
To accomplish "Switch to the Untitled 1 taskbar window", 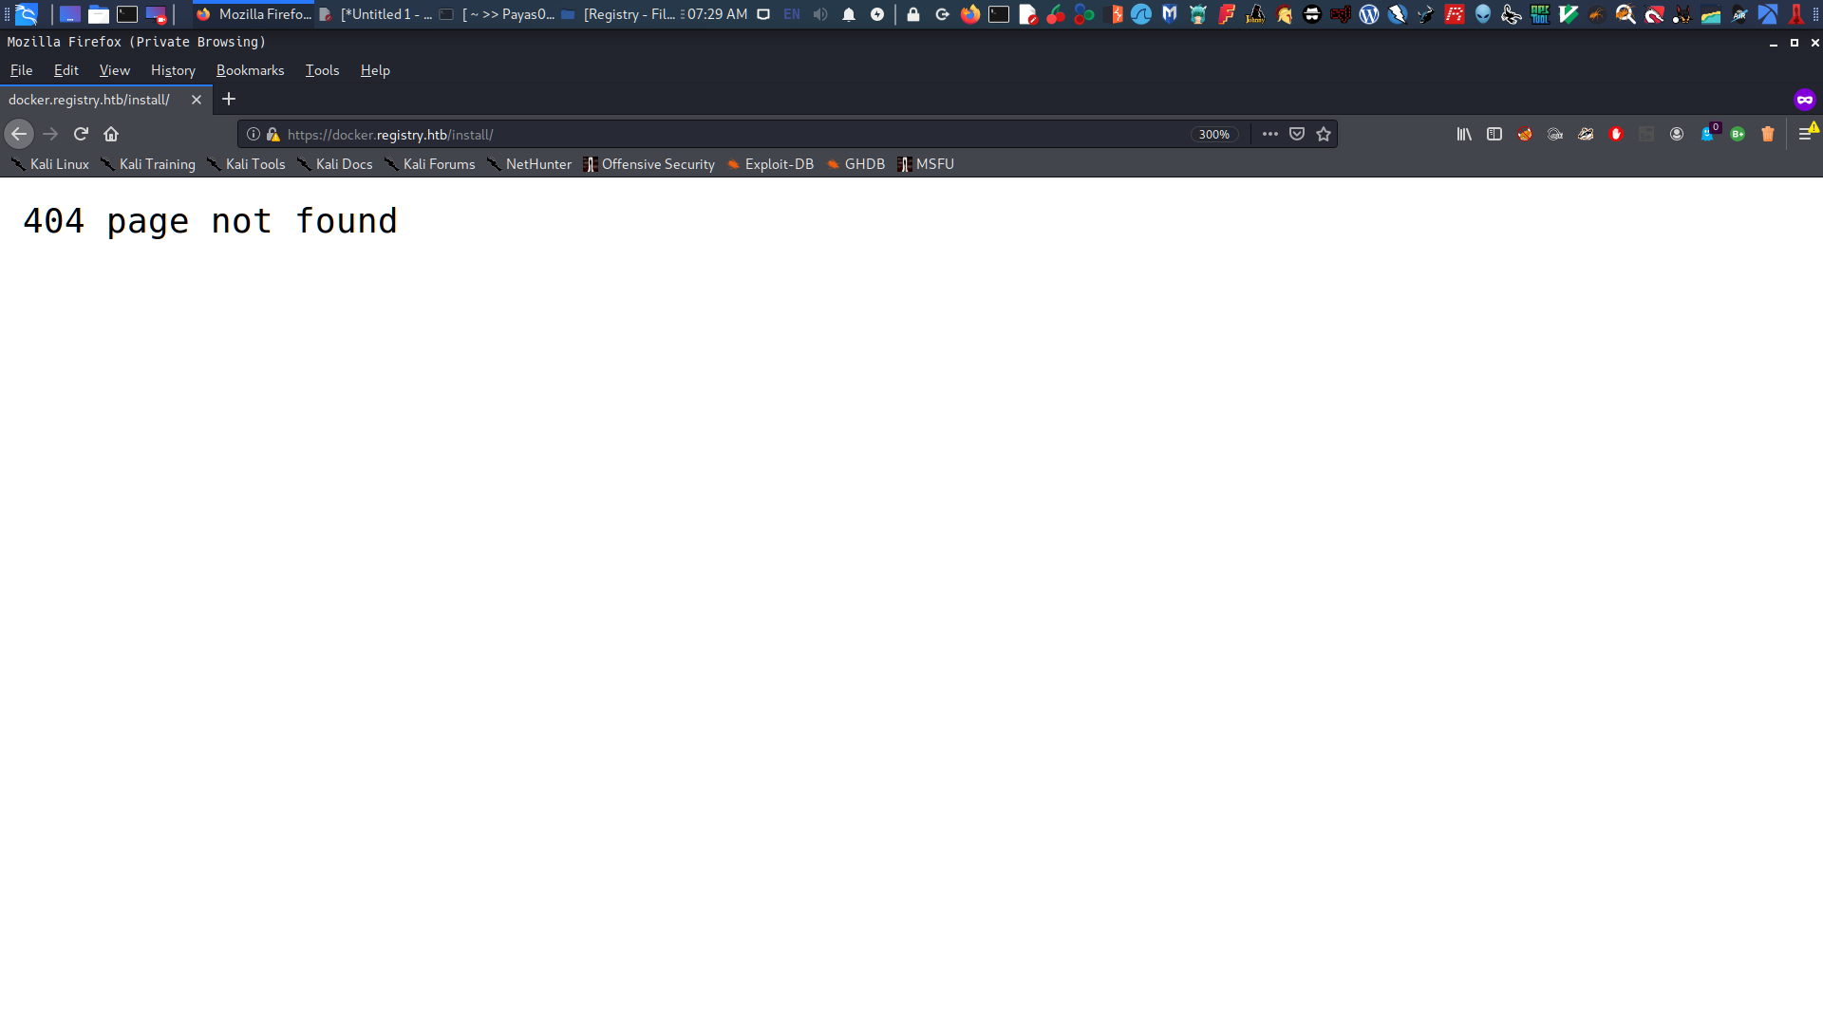I will click(x=376, y=14).
